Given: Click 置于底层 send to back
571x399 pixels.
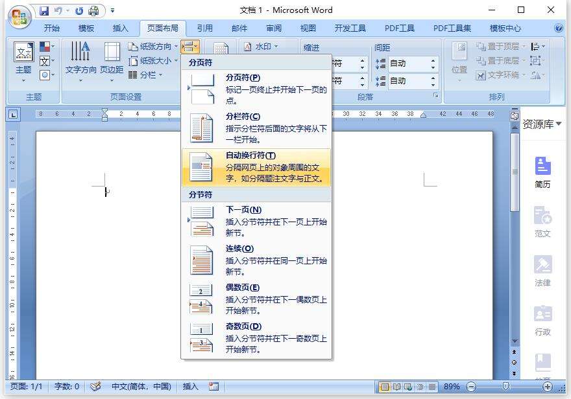Looking at the screenshot, I should 501,61.
